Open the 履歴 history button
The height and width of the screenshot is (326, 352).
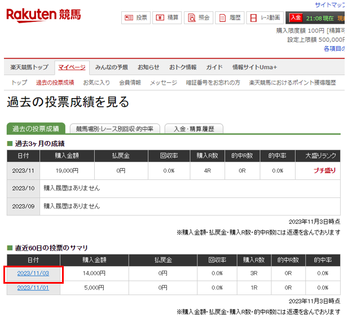pyautogui.click(x=229, y=17)
